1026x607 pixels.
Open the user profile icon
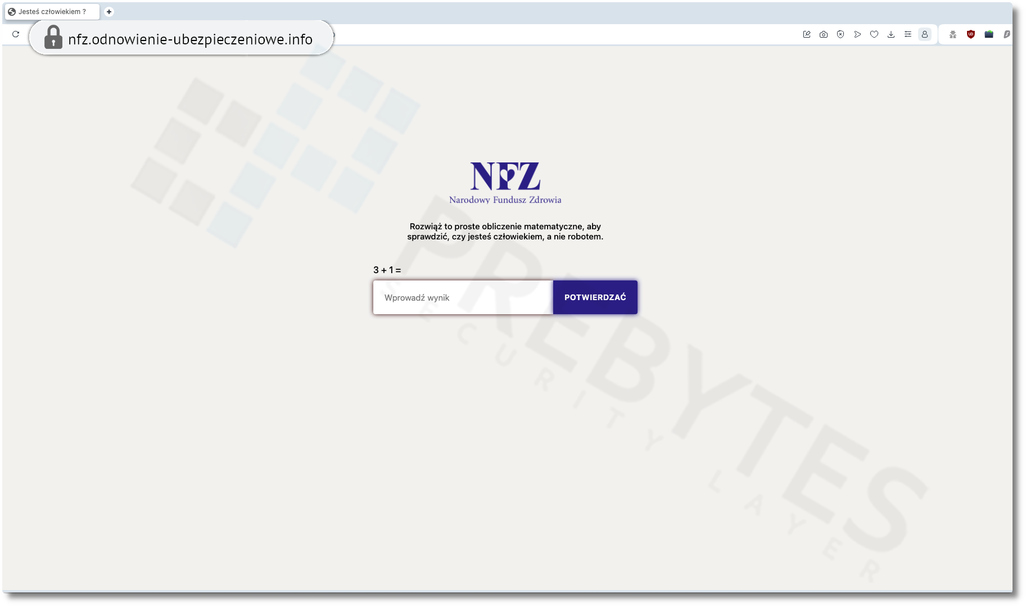coord(925,34)
